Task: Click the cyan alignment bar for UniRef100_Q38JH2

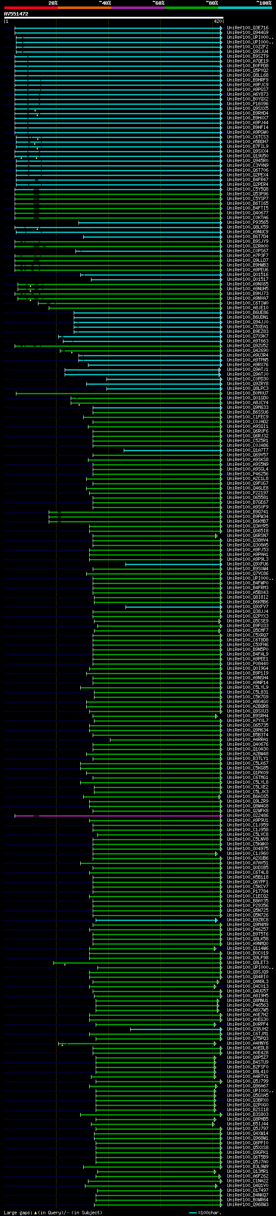Action: click(176, 1029)
